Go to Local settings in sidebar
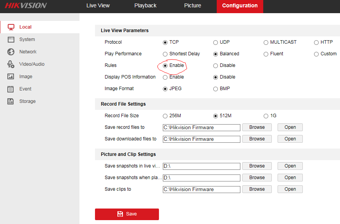This screenshot has width=340, height=224. [40, 27]
